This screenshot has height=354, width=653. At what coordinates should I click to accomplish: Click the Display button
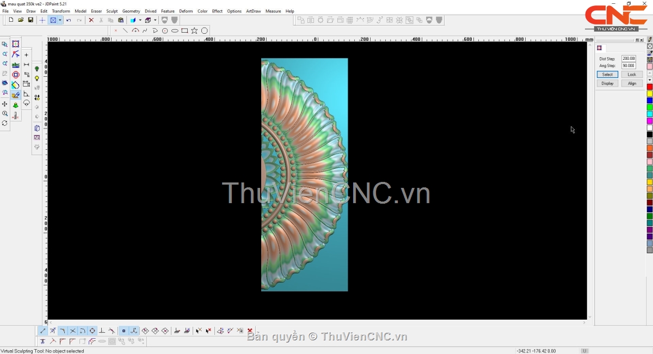607,83
